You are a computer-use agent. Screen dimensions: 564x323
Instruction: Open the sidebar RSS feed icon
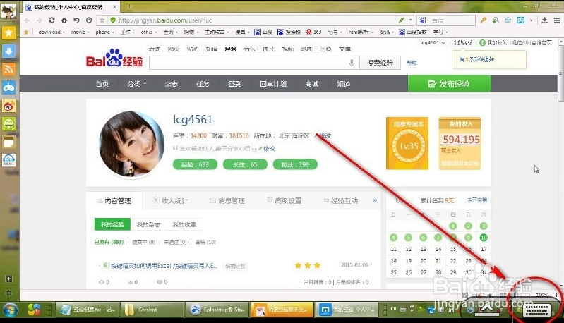point(8,69)
